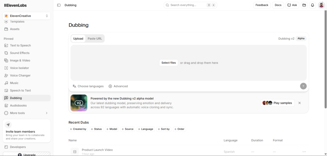
Task: Open Advanced dubbing settings
Action: coord(118,86)
